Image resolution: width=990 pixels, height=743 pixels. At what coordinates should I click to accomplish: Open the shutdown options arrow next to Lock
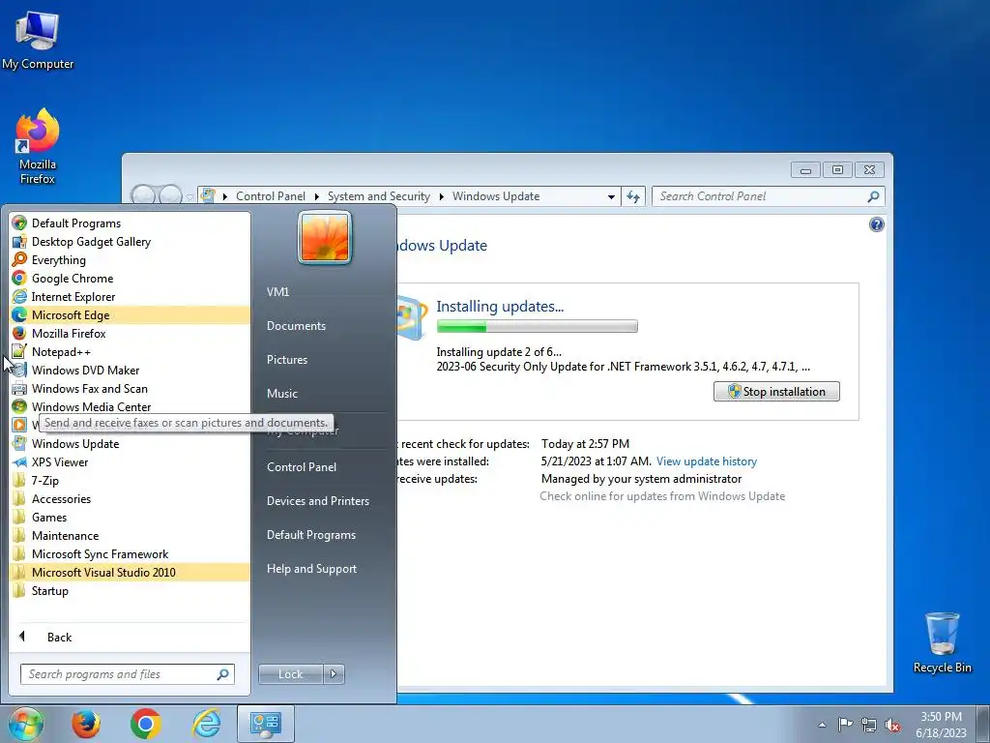click(x=334, y=674)
